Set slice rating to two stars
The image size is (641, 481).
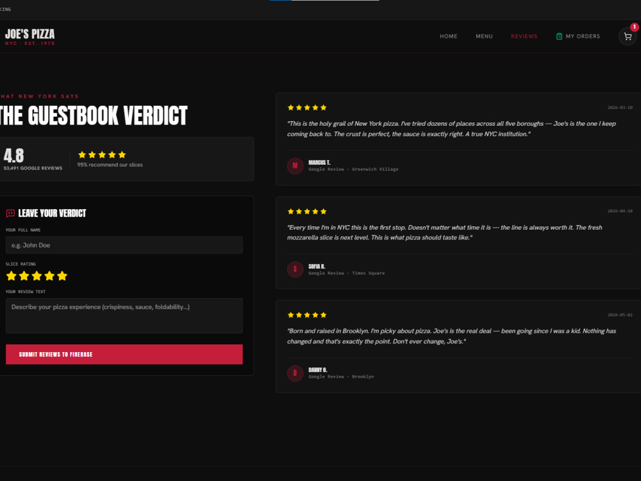(x=24, y=276)
